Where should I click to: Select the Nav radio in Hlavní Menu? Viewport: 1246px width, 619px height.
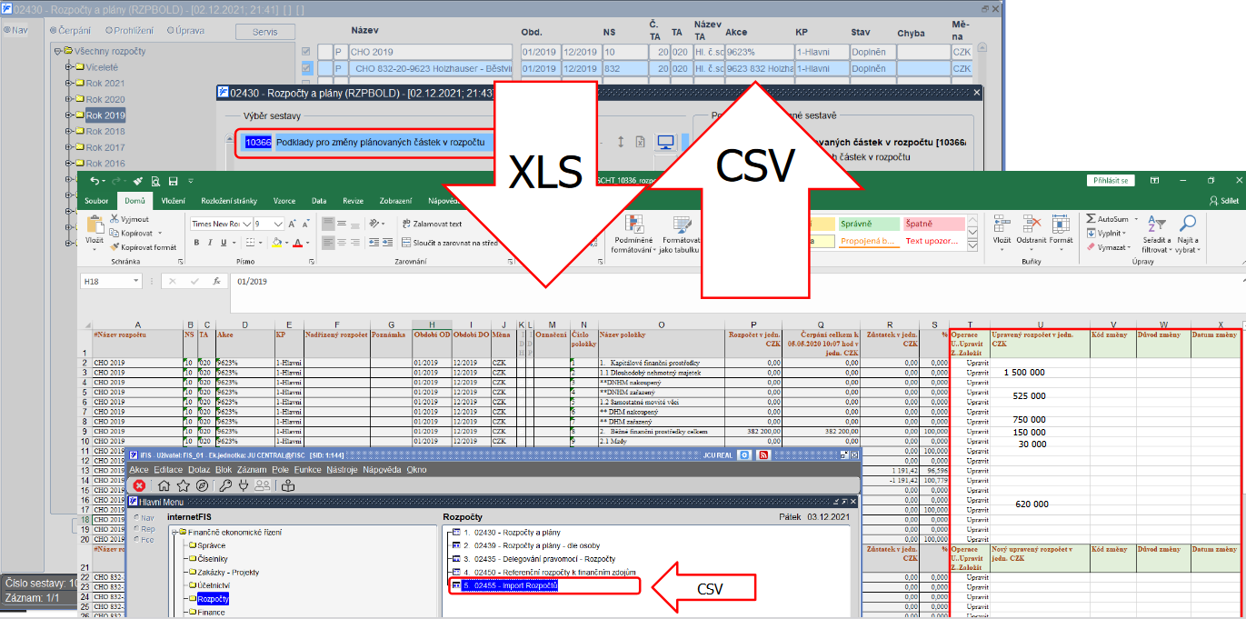click(137, 517)
